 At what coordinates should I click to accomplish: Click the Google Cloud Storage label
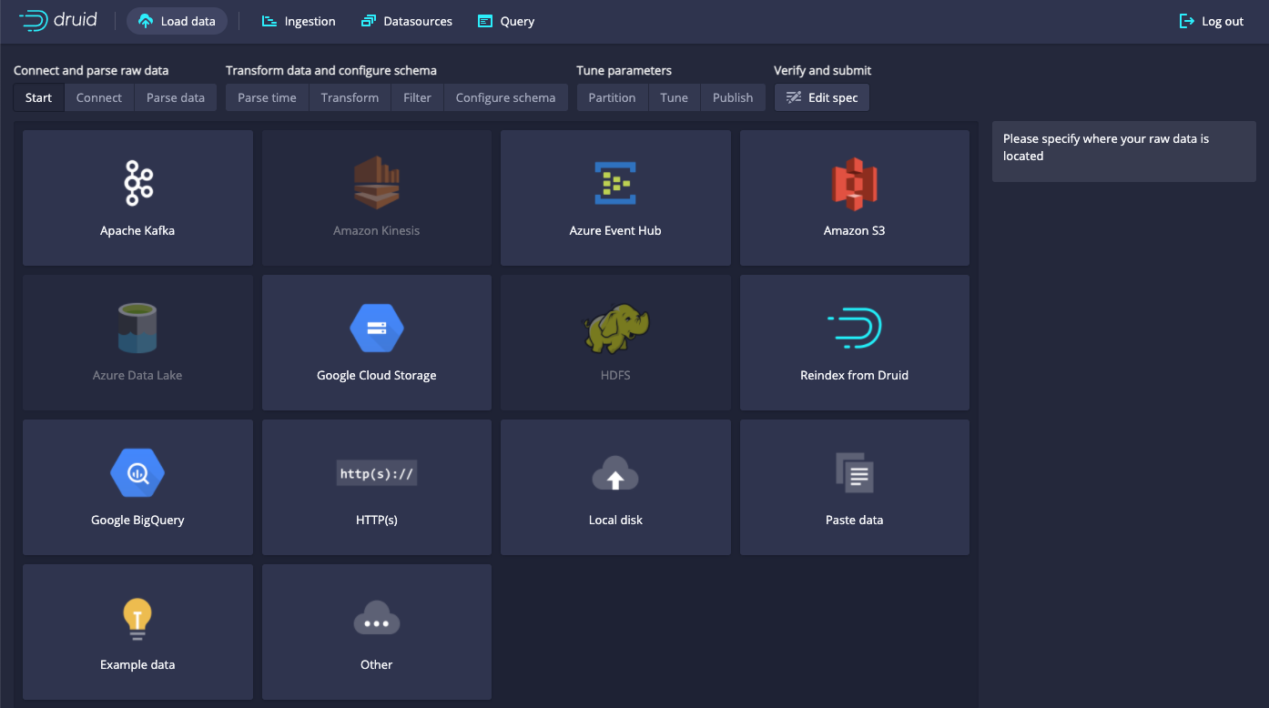[x=377, y=375]
